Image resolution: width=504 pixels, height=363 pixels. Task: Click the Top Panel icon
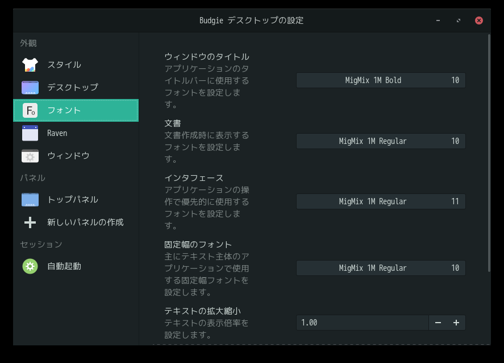click(x=30, y=200)
